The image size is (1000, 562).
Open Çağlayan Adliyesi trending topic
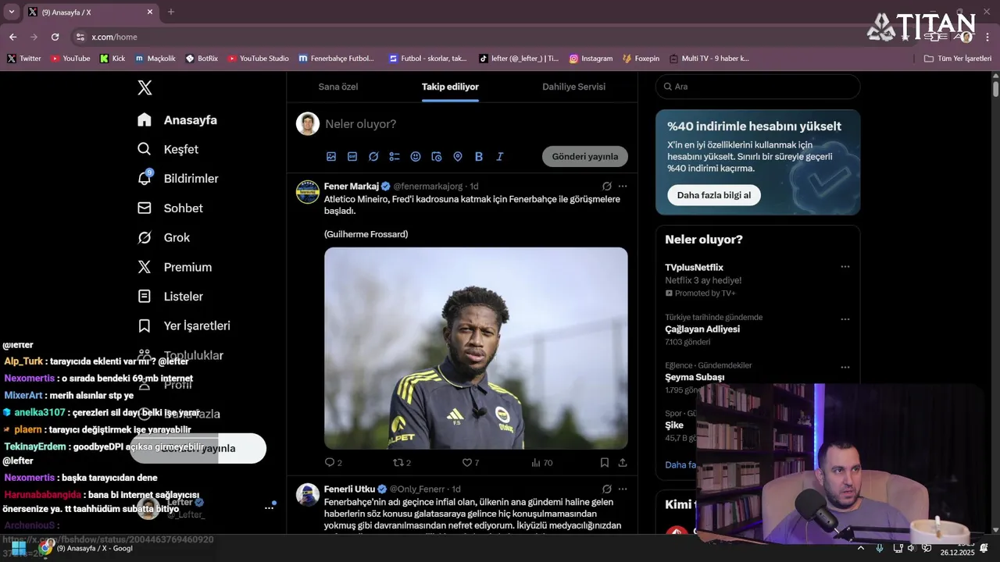(702, 329)
